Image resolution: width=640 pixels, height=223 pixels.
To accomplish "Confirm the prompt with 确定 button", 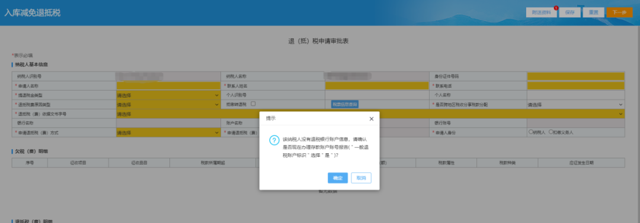I will 338,177.
